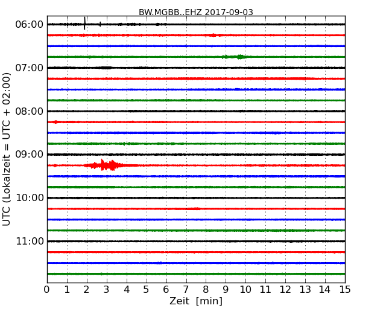Click the 06:00 time label
This screenshot has height=314, width=392.
tap(30, 25)
